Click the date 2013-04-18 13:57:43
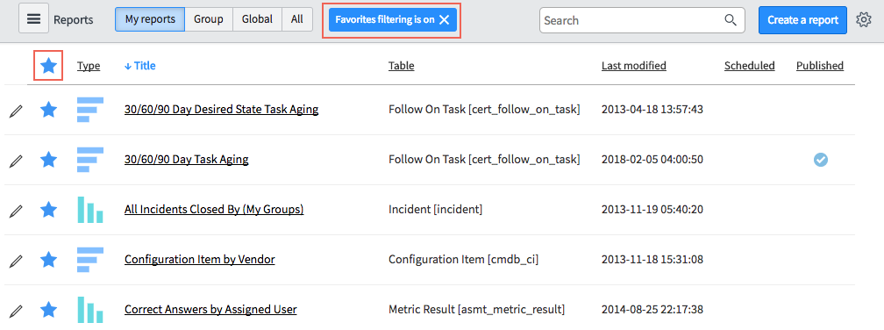This screenshot has width=884, height=330. [x=652, y=110]
